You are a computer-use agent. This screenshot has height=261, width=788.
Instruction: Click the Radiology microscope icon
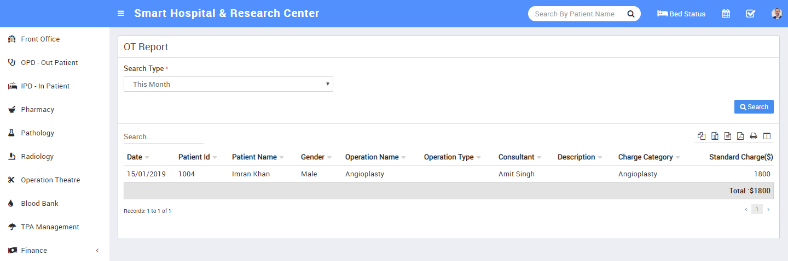point(11,157)
